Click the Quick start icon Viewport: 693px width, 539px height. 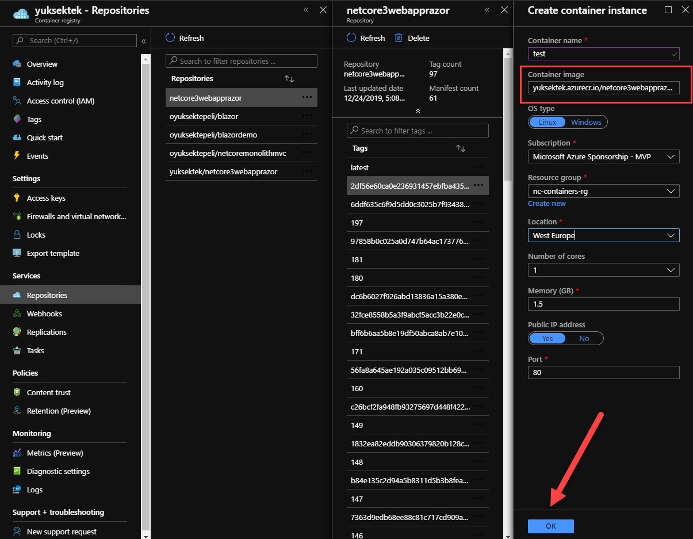point(17,137)
